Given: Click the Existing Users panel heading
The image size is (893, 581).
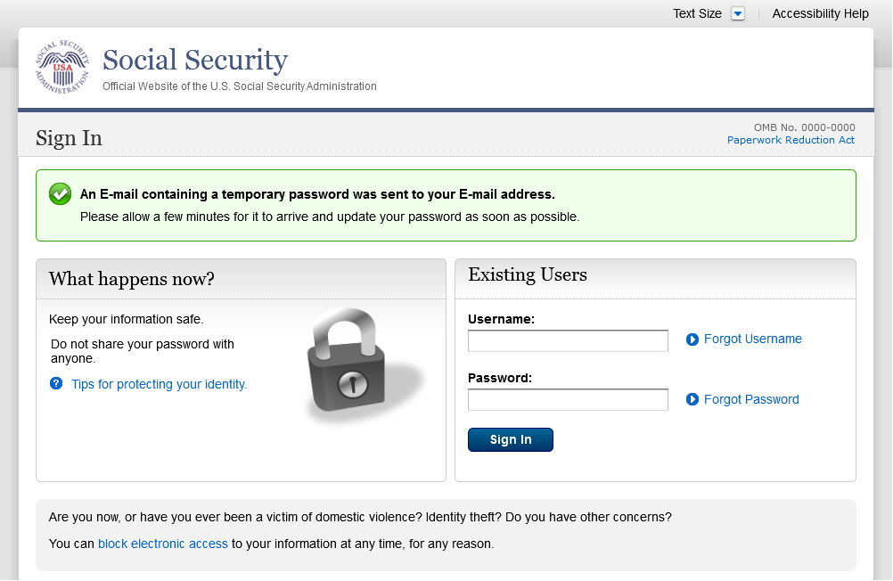Looking at the screenshot, I should pyautogui.click(x=528, y=274).
